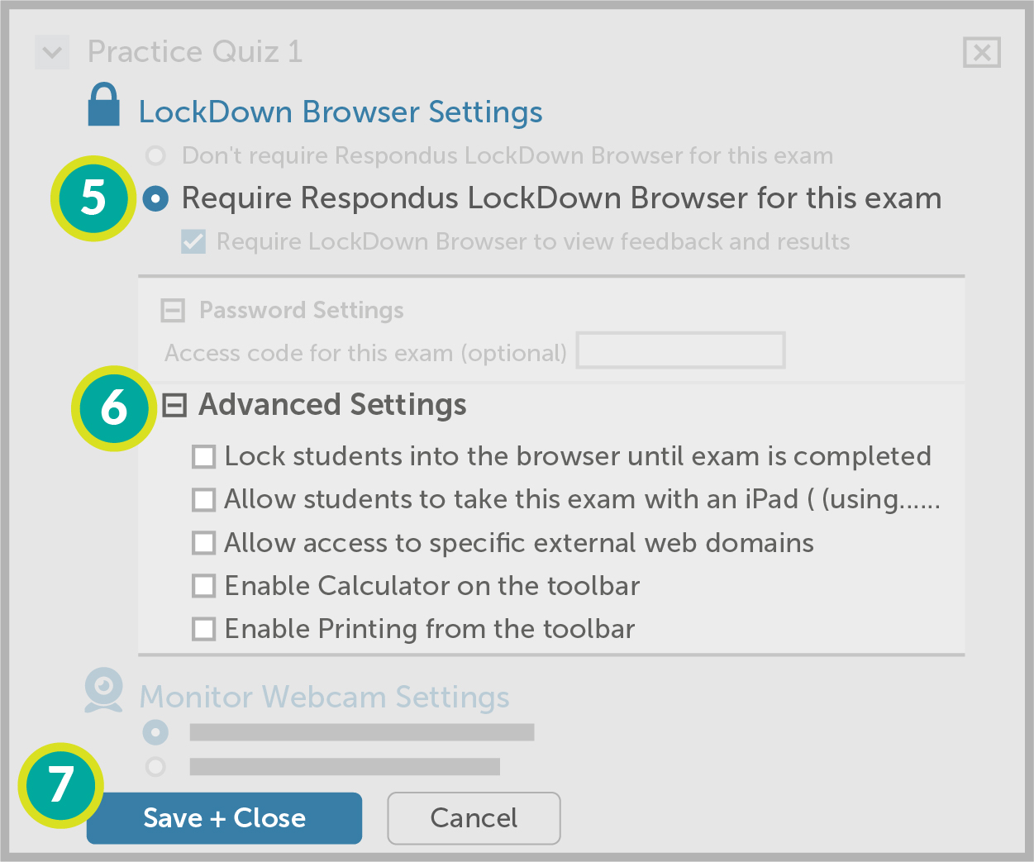Click the Save + Close button
The width and height of the screenshot is (1034, 862).
(224, 818)
